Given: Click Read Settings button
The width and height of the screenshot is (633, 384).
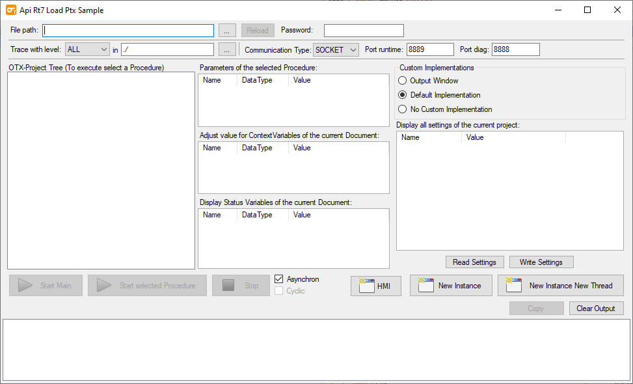Looking at the screenshot, I should (474, 262).
